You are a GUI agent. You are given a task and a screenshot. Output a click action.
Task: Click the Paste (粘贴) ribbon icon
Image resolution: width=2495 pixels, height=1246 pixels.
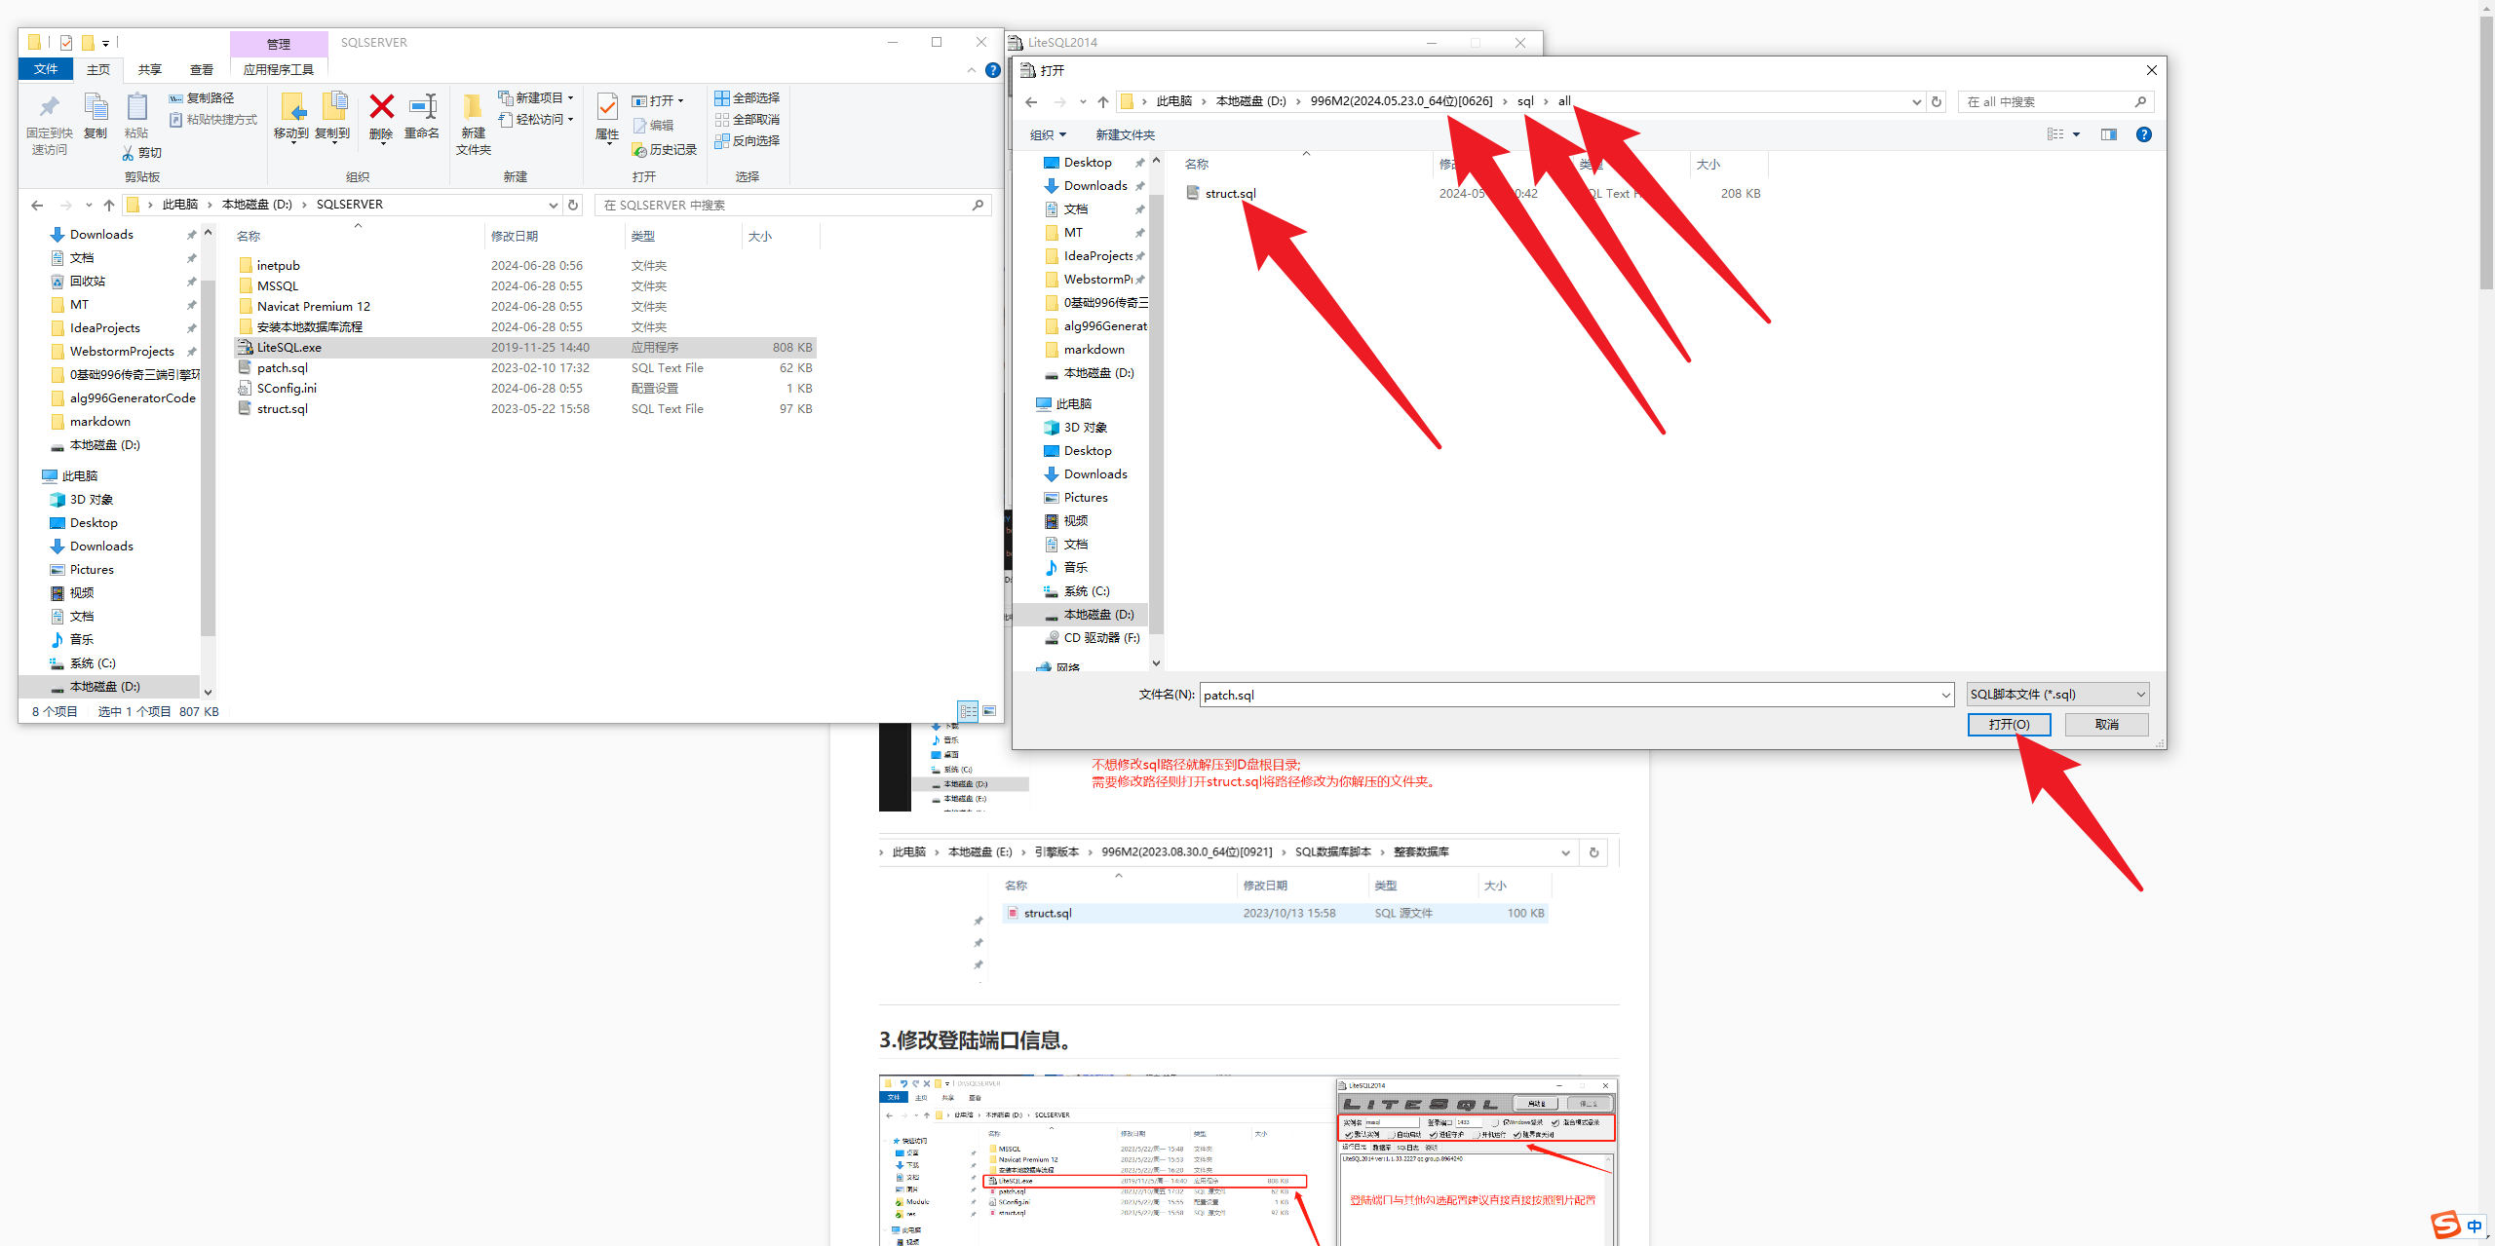[x=136, y=117]
